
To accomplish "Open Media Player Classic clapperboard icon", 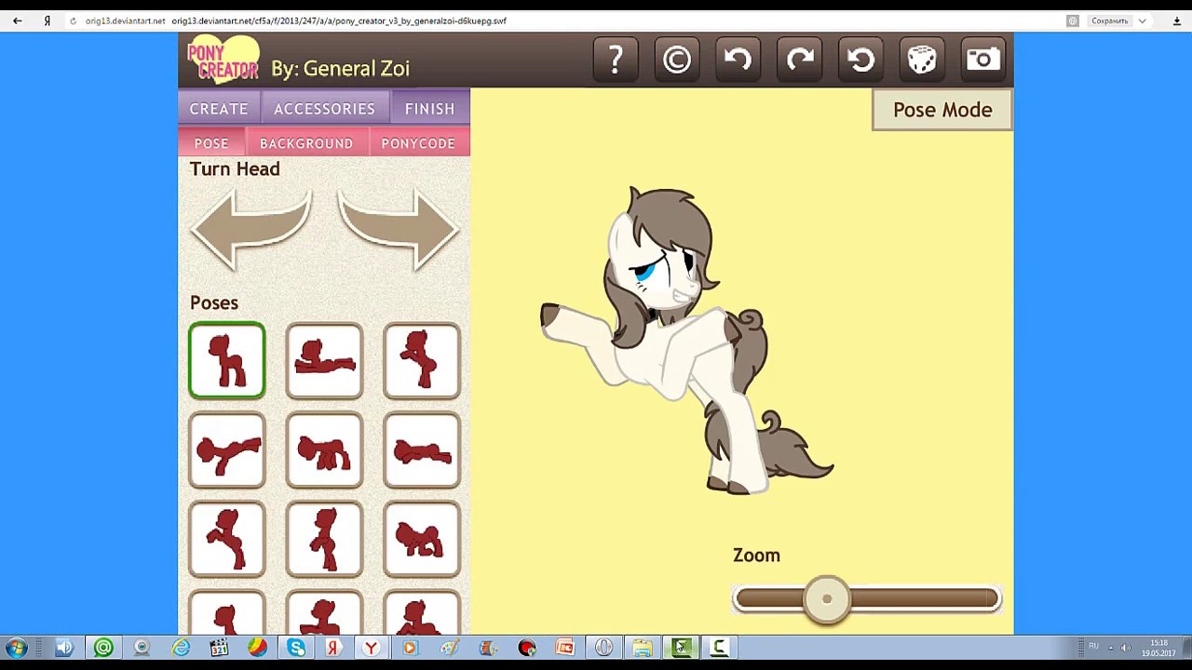I will [219, 648].
